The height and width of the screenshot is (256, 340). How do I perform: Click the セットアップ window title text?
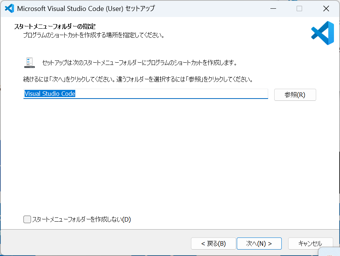86,8
